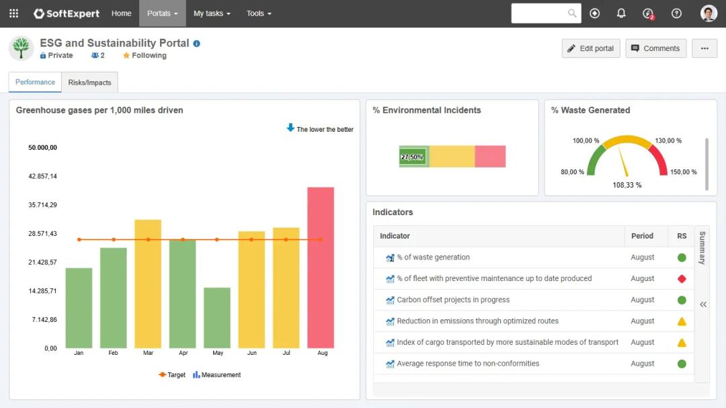Image resolution: width=726 pixels, height=408 pixels.
Task: Go to Home in top navigation
Action: (121, 13)
